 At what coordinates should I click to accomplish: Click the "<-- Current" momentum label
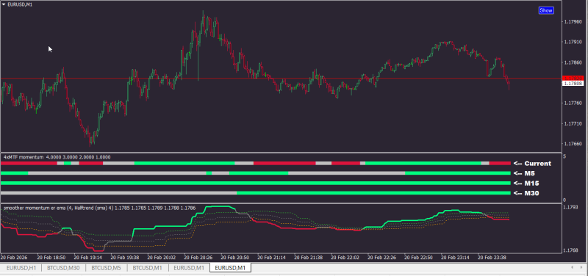tap(532, 163)
